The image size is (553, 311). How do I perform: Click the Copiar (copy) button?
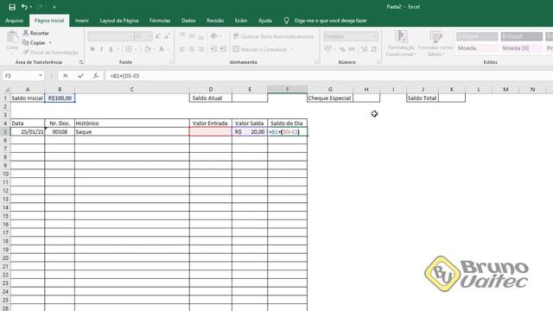click(x=34, y=42)
